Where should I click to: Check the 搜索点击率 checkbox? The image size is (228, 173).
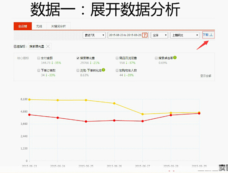pyautogui.click(x=156, y=58)
